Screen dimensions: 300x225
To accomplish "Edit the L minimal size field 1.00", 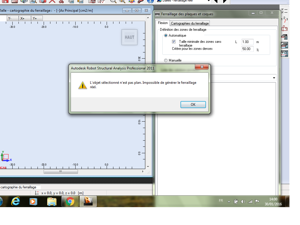I will tap(247, 42).
